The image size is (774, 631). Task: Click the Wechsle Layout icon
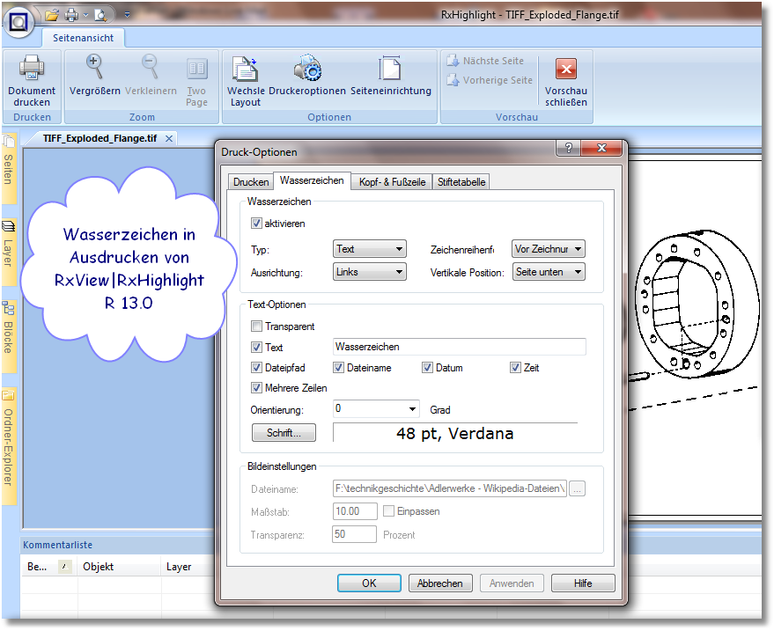pyautogui.click(x=245, y=69)
